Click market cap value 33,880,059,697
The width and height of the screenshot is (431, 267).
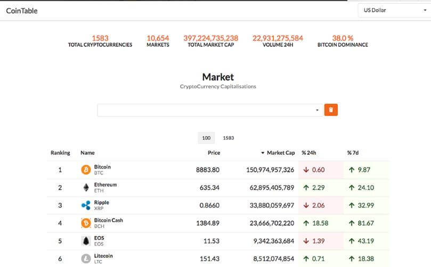pos(272,205)
